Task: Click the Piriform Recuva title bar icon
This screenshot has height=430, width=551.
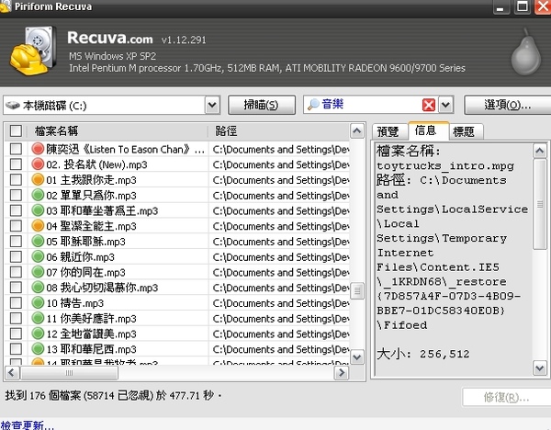Action: 5,6
